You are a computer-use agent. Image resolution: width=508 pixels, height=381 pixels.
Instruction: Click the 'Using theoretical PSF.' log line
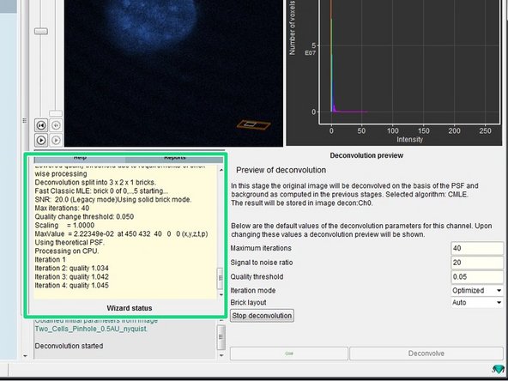pos(70,242)
